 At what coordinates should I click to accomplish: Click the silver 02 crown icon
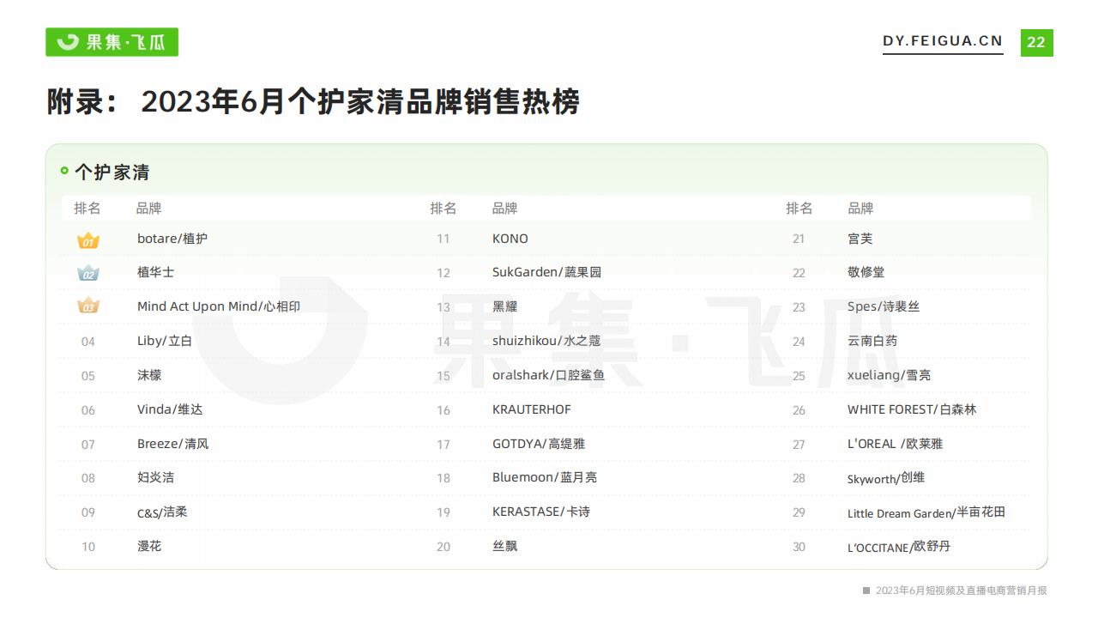coord(88,274)
